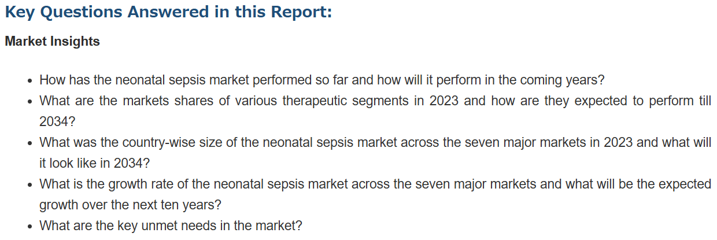Select the "Market Insights" subheading
Screen dimensions: 717x240
click(x=52, y=42)
